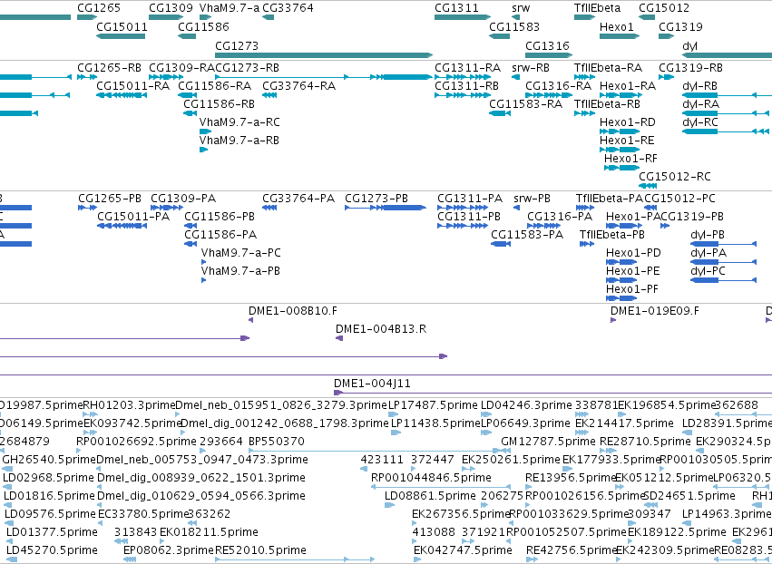Click the RP001044846.5prime EST label
This screenshot has width=772, height=564.
click(x=431, y=478)
